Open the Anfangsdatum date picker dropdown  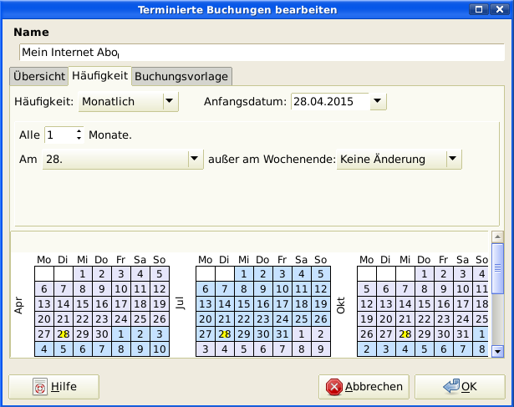click(x=378, y=102)
